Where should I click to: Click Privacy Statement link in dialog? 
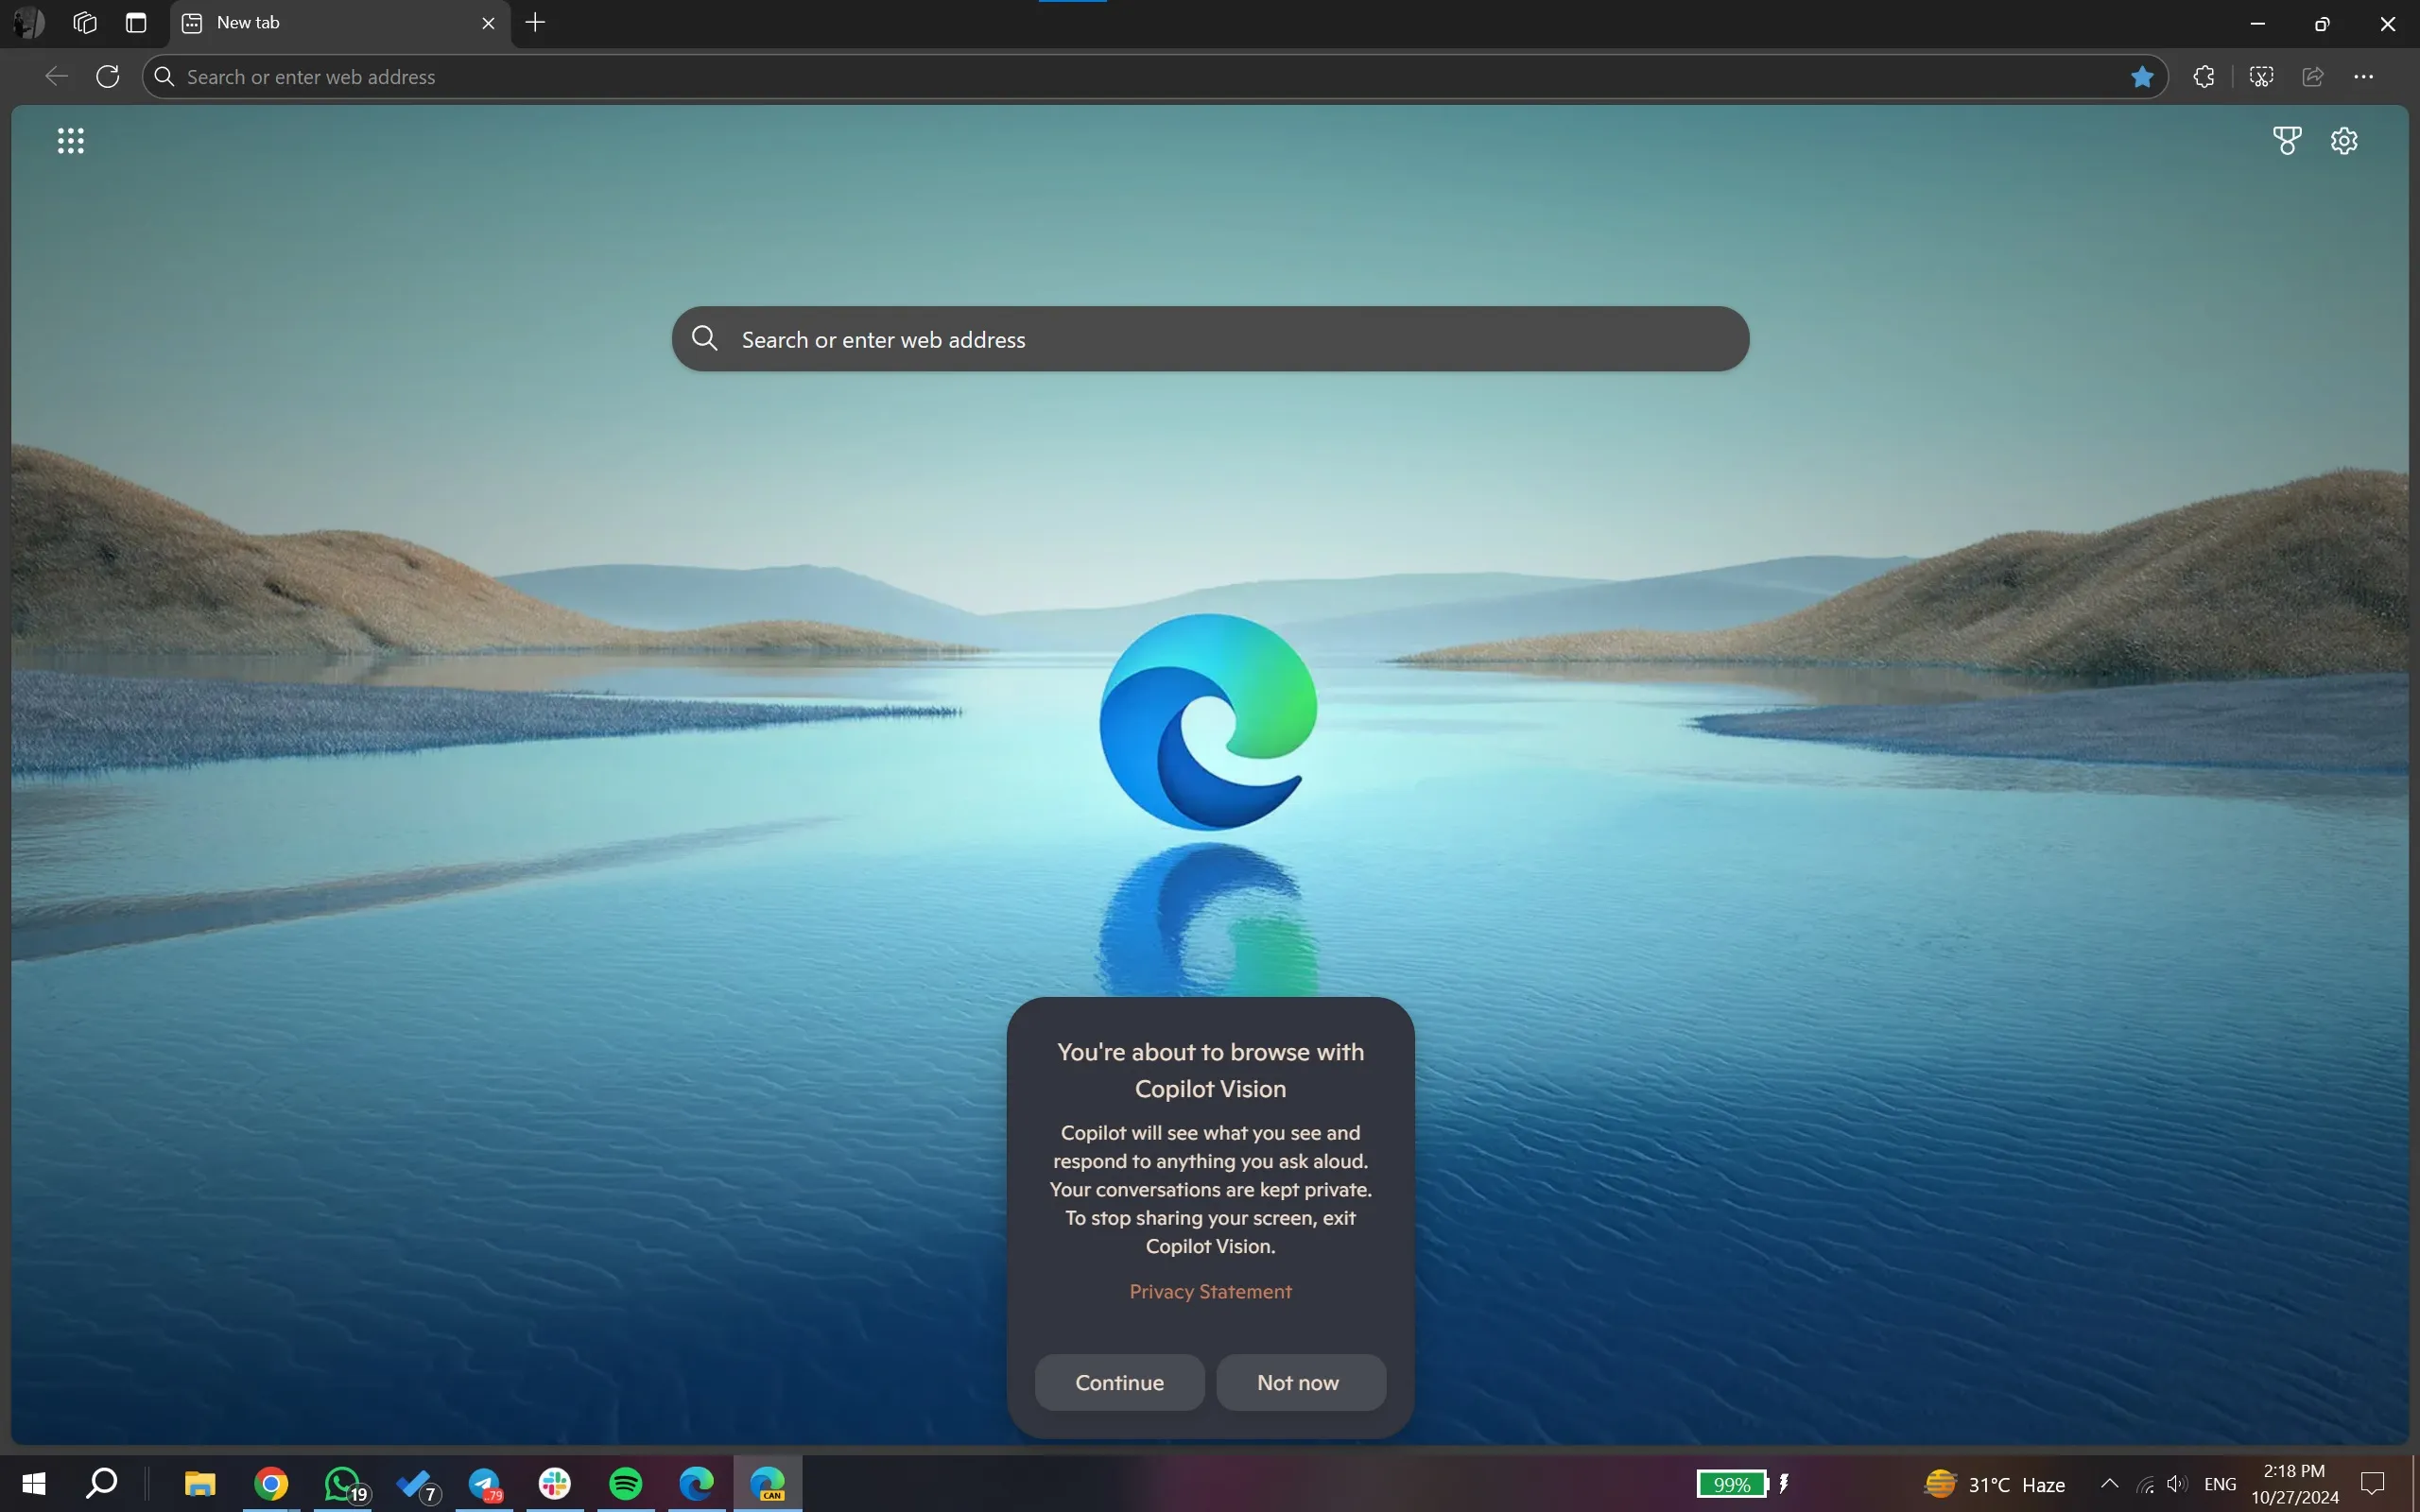1209,1291
